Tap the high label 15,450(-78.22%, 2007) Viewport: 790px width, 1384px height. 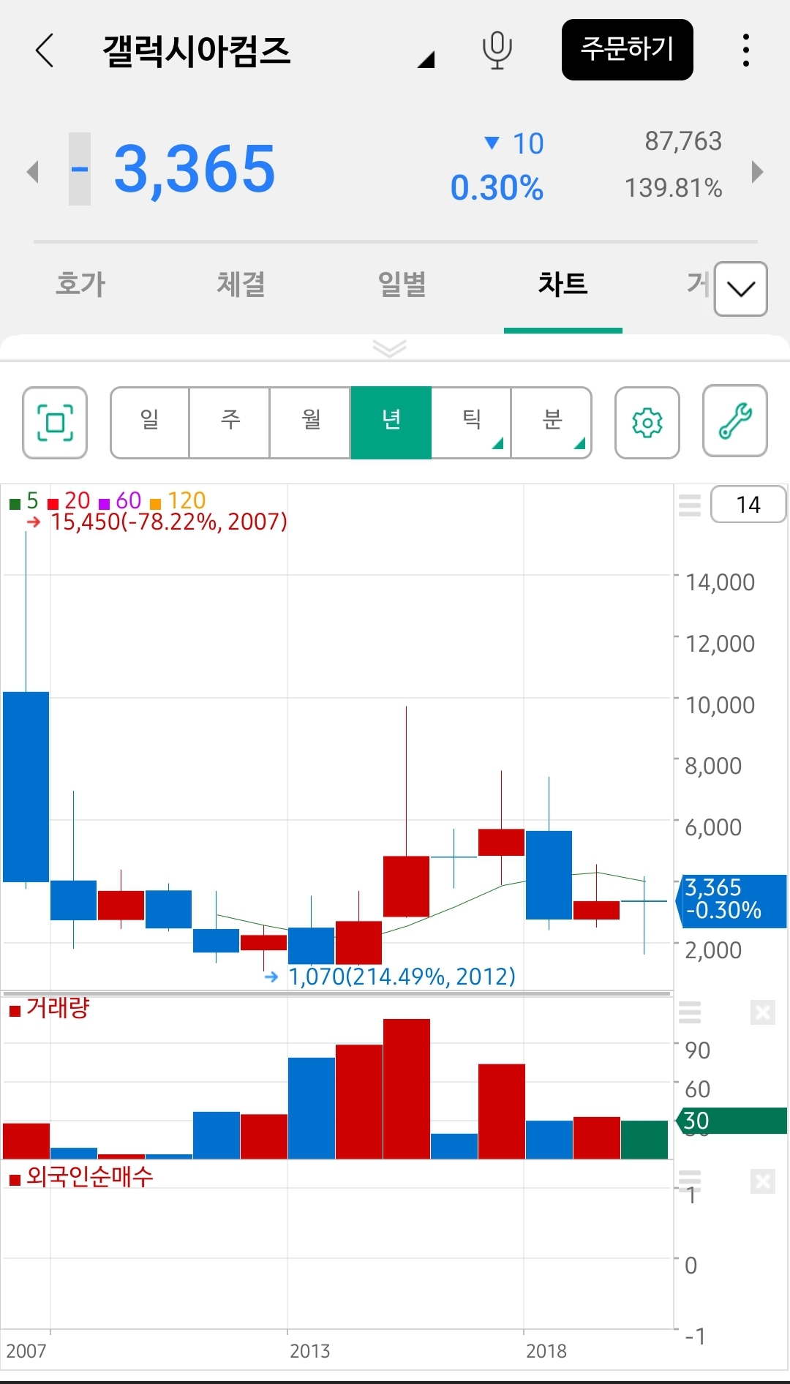point(169,522)
